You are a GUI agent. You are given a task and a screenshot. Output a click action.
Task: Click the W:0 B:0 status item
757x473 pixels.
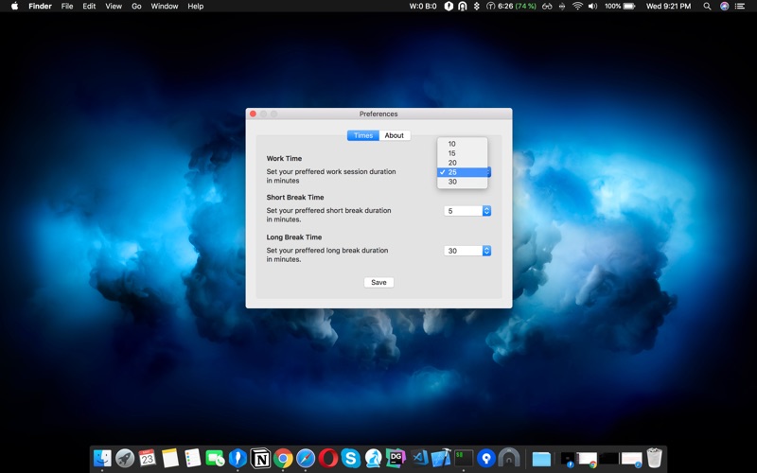tap(423, 7)
